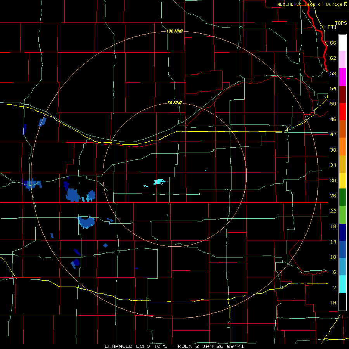Click the dark orange legend swatch near 42

(342, 129)
